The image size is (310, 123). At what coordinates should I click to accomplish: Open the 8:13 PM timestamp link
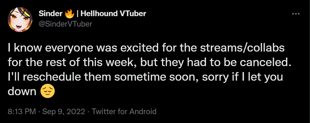22,112
